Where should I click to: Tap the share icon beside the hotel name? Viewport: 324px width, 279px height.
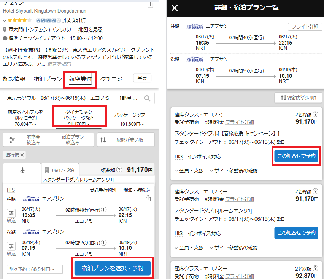pyautogui.click(x=150, y=5)
